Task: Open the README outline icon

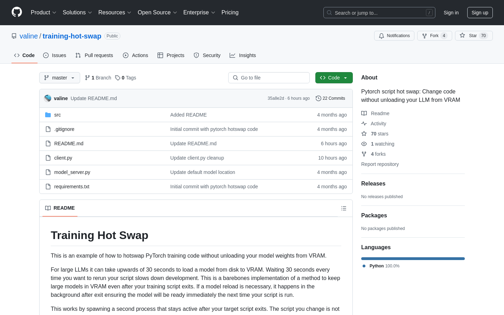Action: pos(344,208)
